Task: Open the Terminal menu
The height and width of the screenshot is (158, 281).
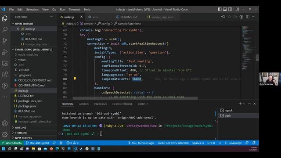Action: (75, 10)
